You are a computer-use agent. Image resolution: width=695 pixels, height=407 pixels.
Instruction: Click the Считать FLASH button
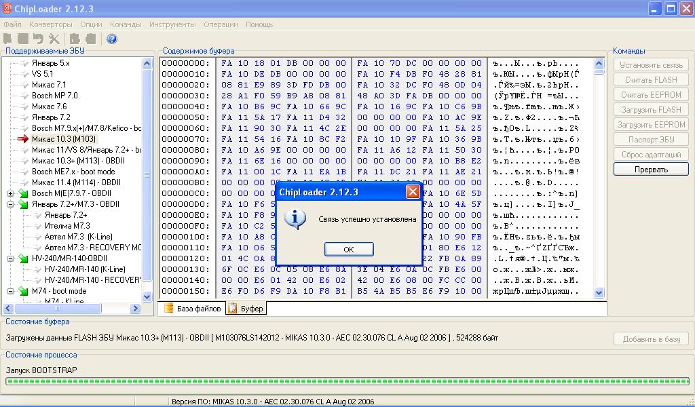pyautogui.click(x=651, y=80)
